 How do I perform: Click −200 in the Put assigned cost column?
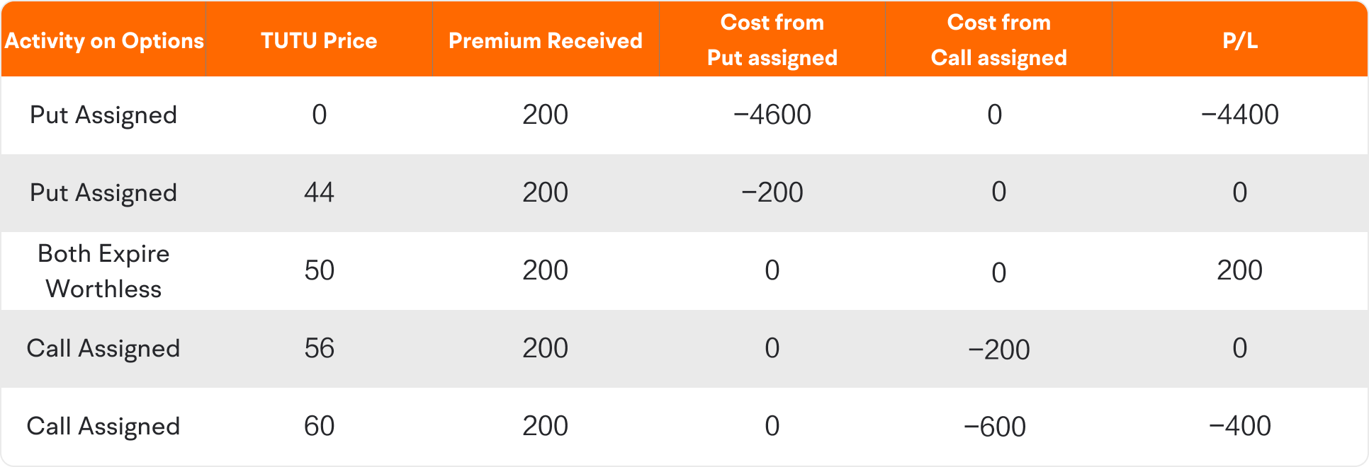772,192
